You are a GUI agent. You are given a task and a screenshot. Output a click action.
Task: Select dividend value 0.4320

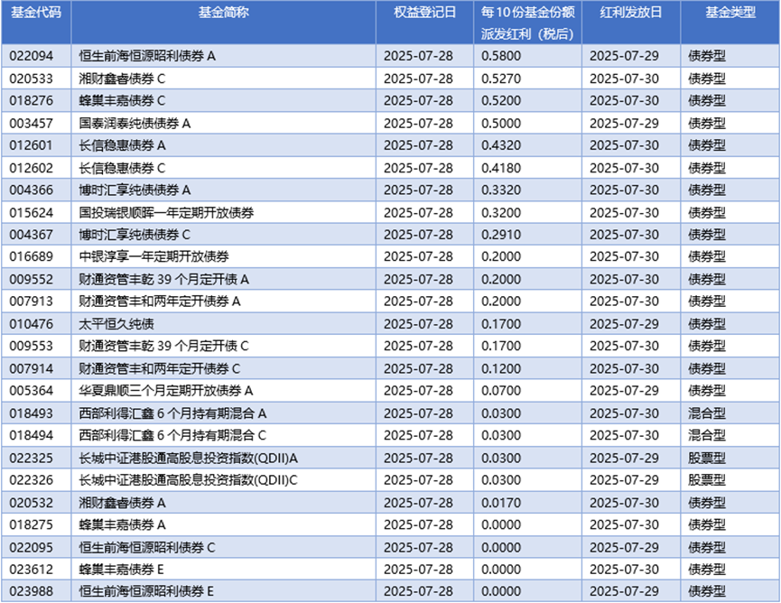coord(501,145)
